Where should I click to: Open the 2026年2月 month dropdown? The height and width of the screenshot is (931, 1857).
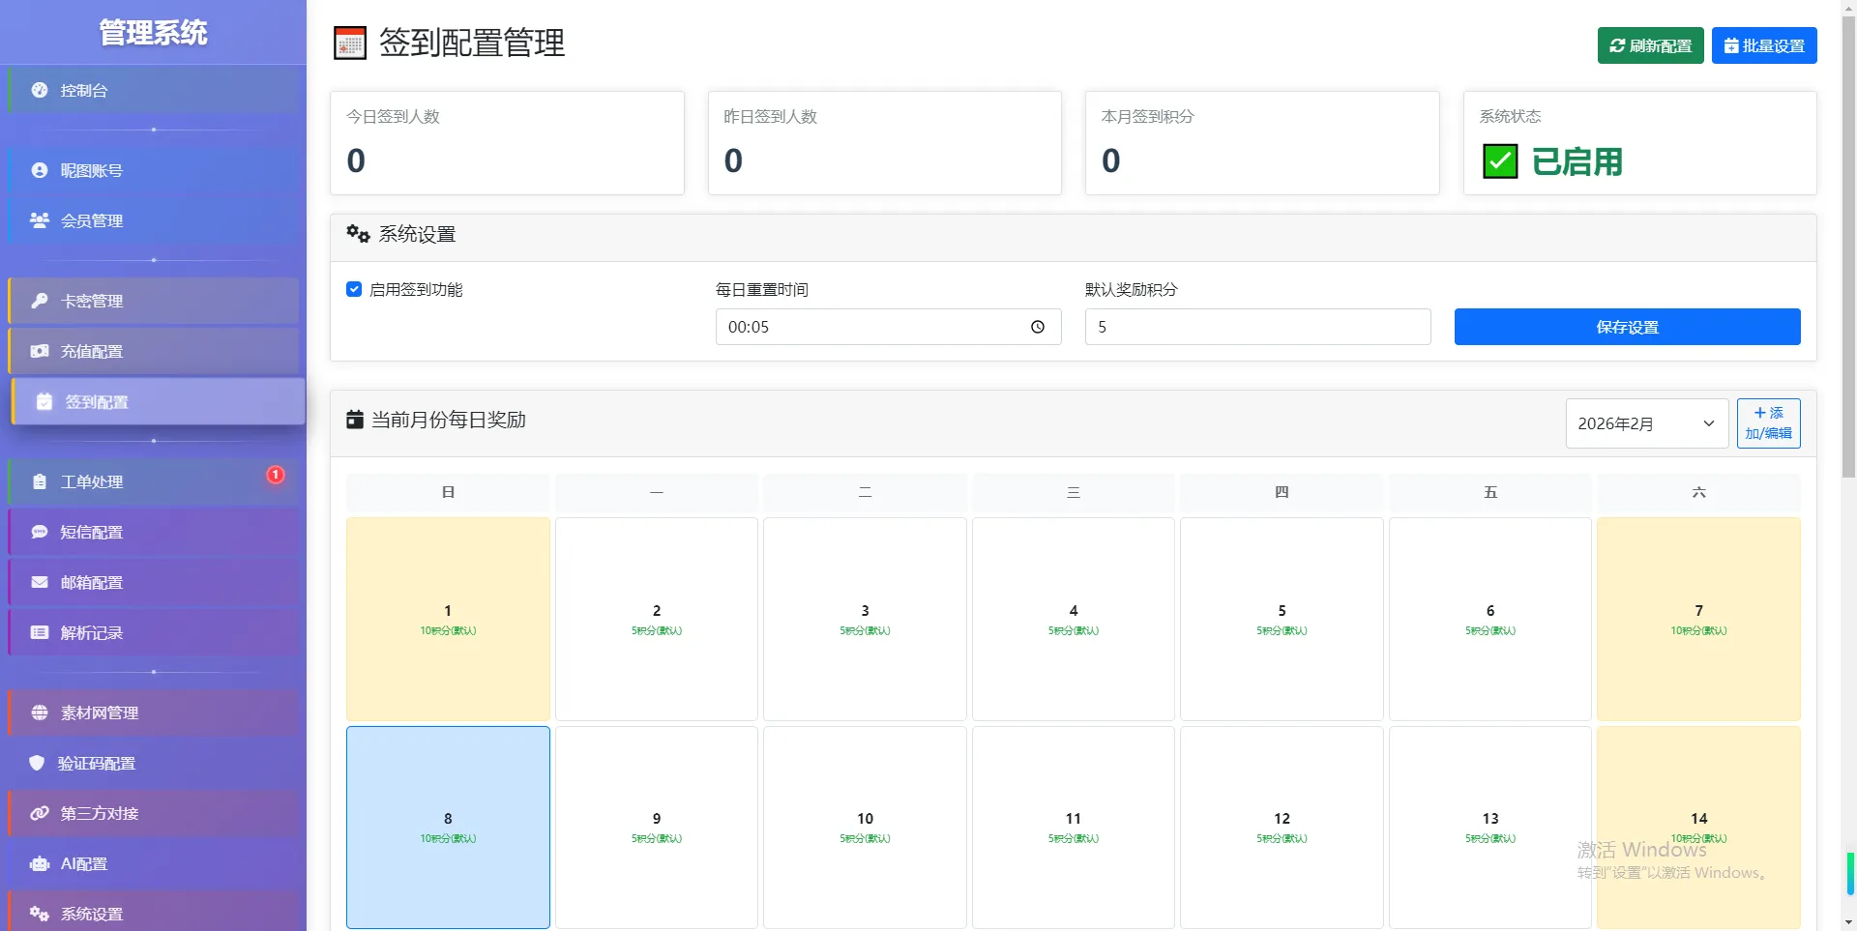click(1646, 423)
